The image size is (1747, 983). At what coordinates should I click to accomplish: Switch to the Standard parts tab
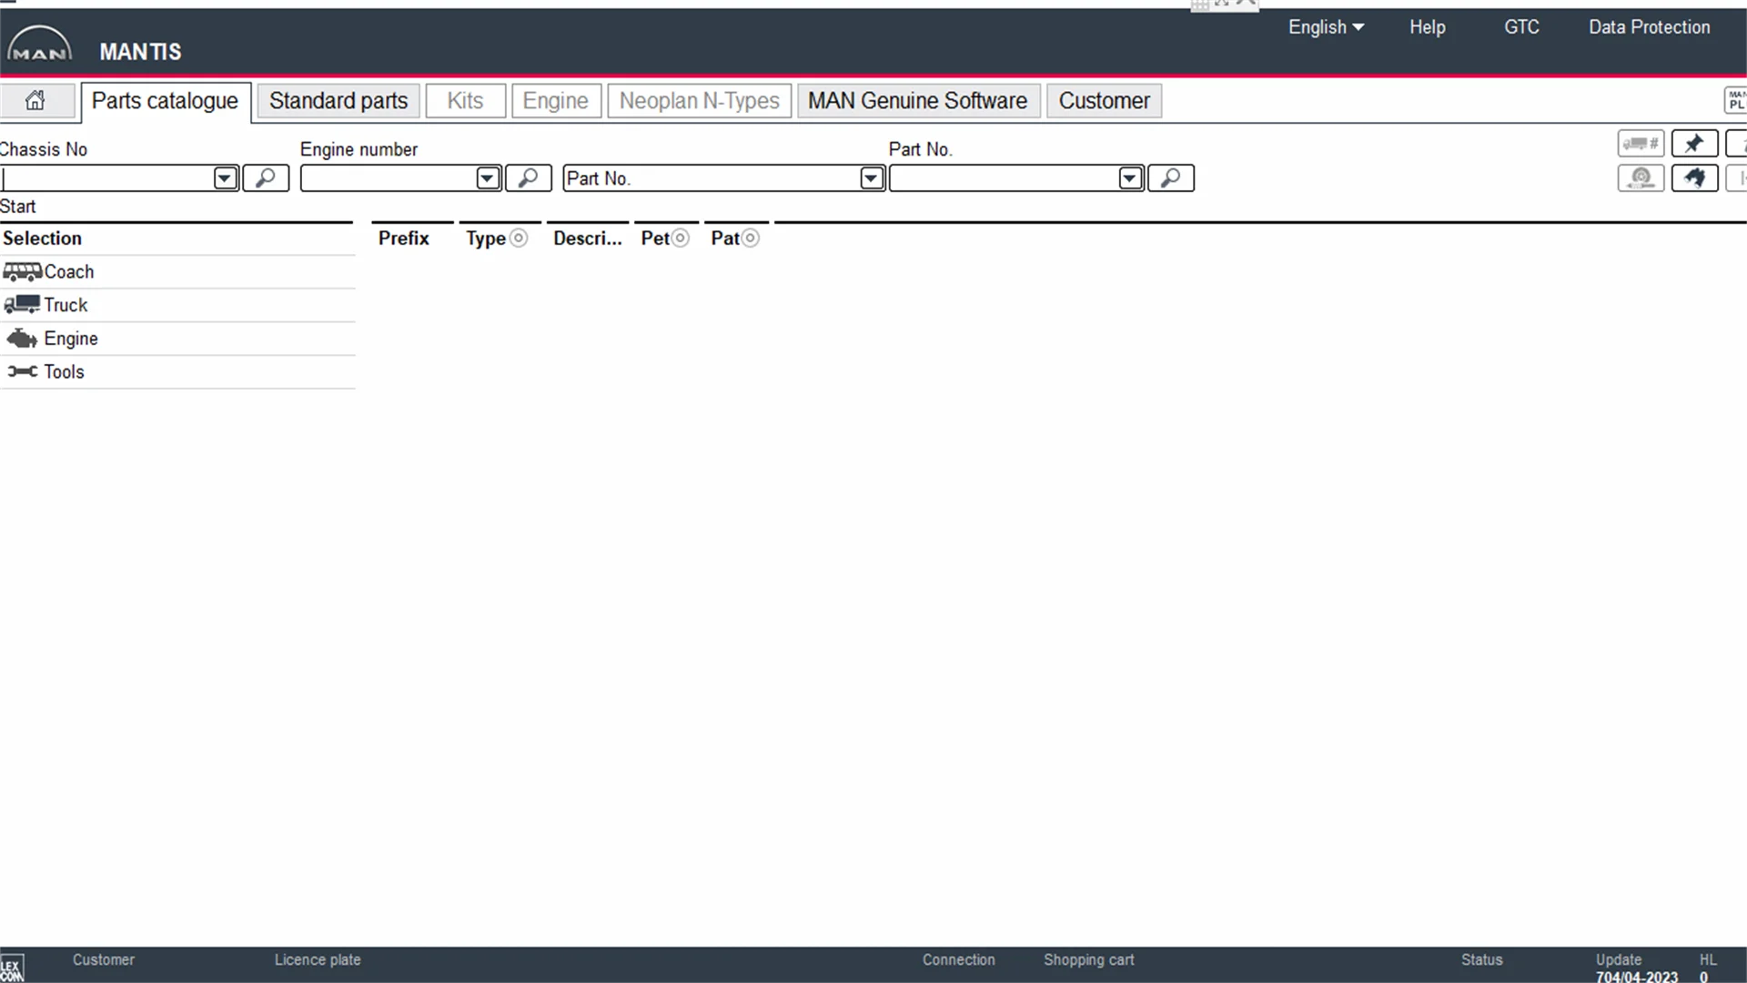338,101
